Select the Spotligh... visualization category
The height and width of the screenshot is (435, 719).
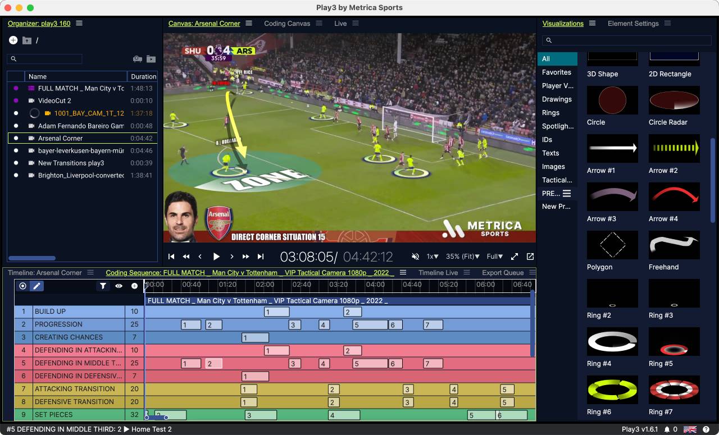(x=558, y=126)
